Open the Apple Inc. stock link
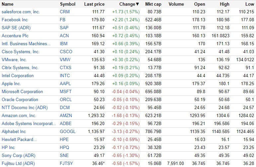256x167 pixels. 11,84
